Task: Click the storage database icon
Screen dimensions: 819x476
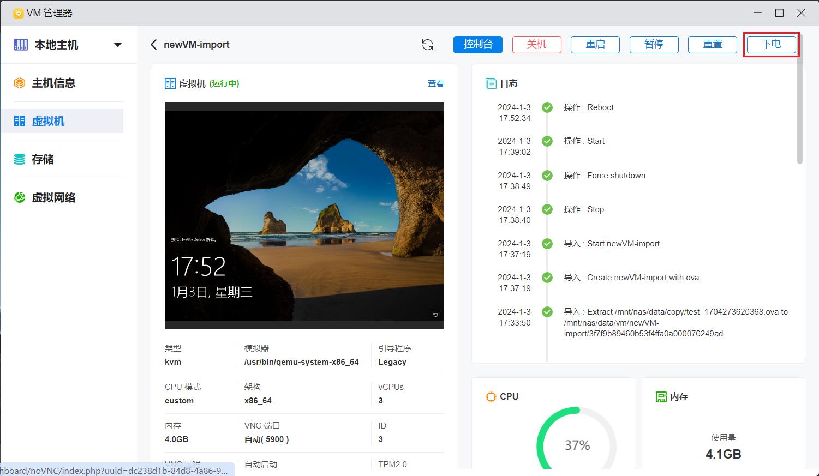Action: click(20, 159)
